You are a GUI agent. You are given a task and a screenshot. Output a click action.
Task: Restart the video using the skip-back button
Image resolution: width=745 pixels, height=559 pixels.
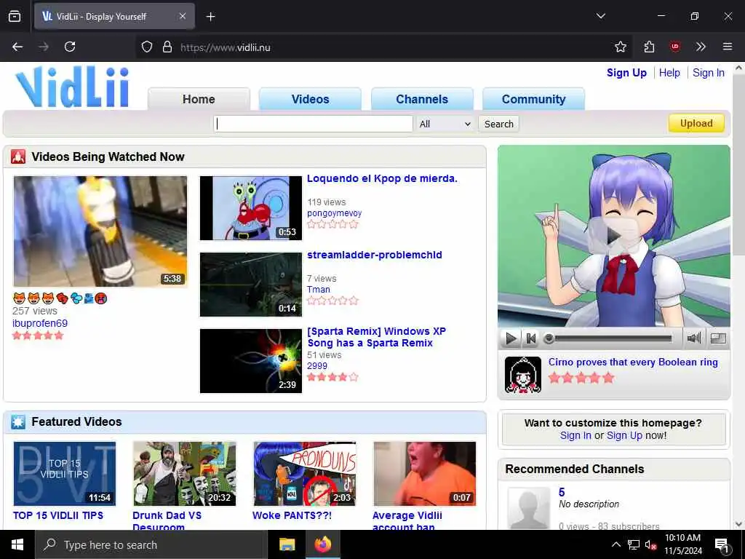pyautogui.click(x=530, y=338)
